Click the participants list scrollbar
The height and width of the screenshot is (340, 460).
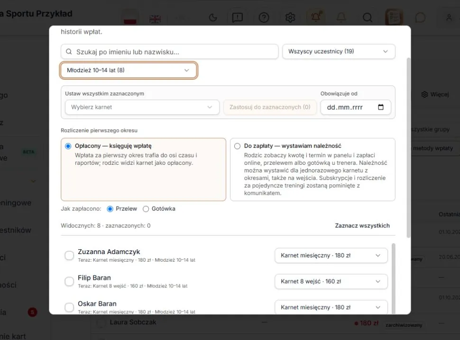tap(393, 278)
